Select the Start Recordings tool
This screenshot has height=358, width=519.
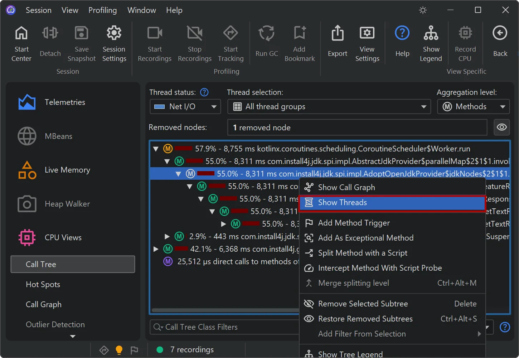tap(154, 43)
